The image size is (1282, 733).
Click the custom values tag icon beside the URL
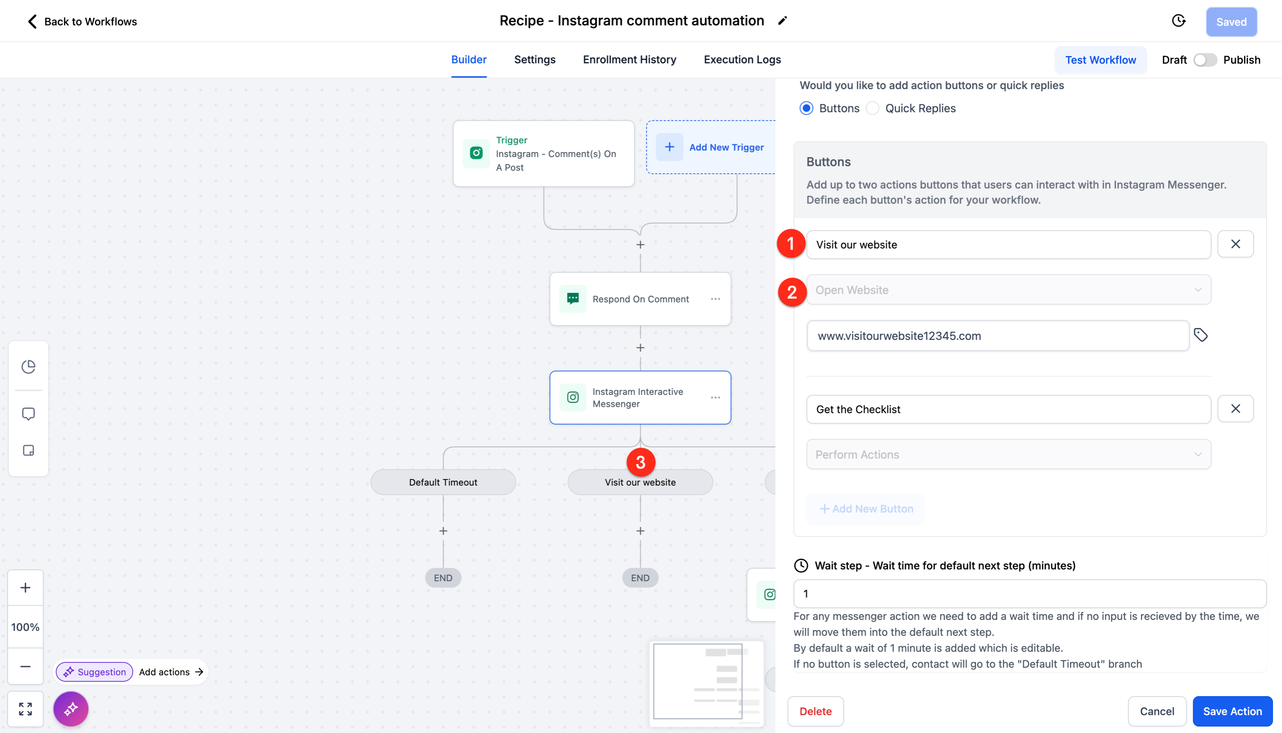coord(1201,335)
